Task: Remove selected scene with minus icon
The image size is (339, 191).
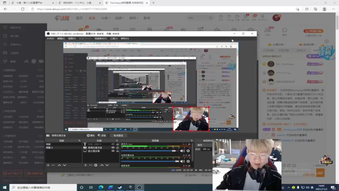Action: (x=53, y=165)
